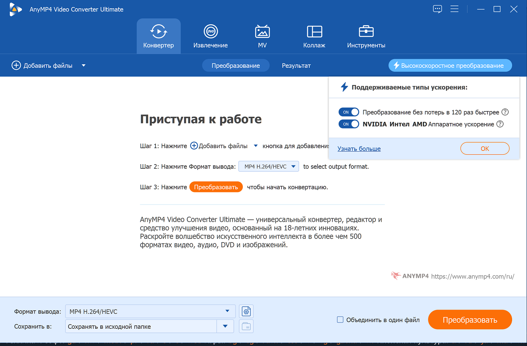Toggle NVIDIA Intel AMD hardware acceleration switch
This screenshot has width=527, height=346.
tap(349, 124)
